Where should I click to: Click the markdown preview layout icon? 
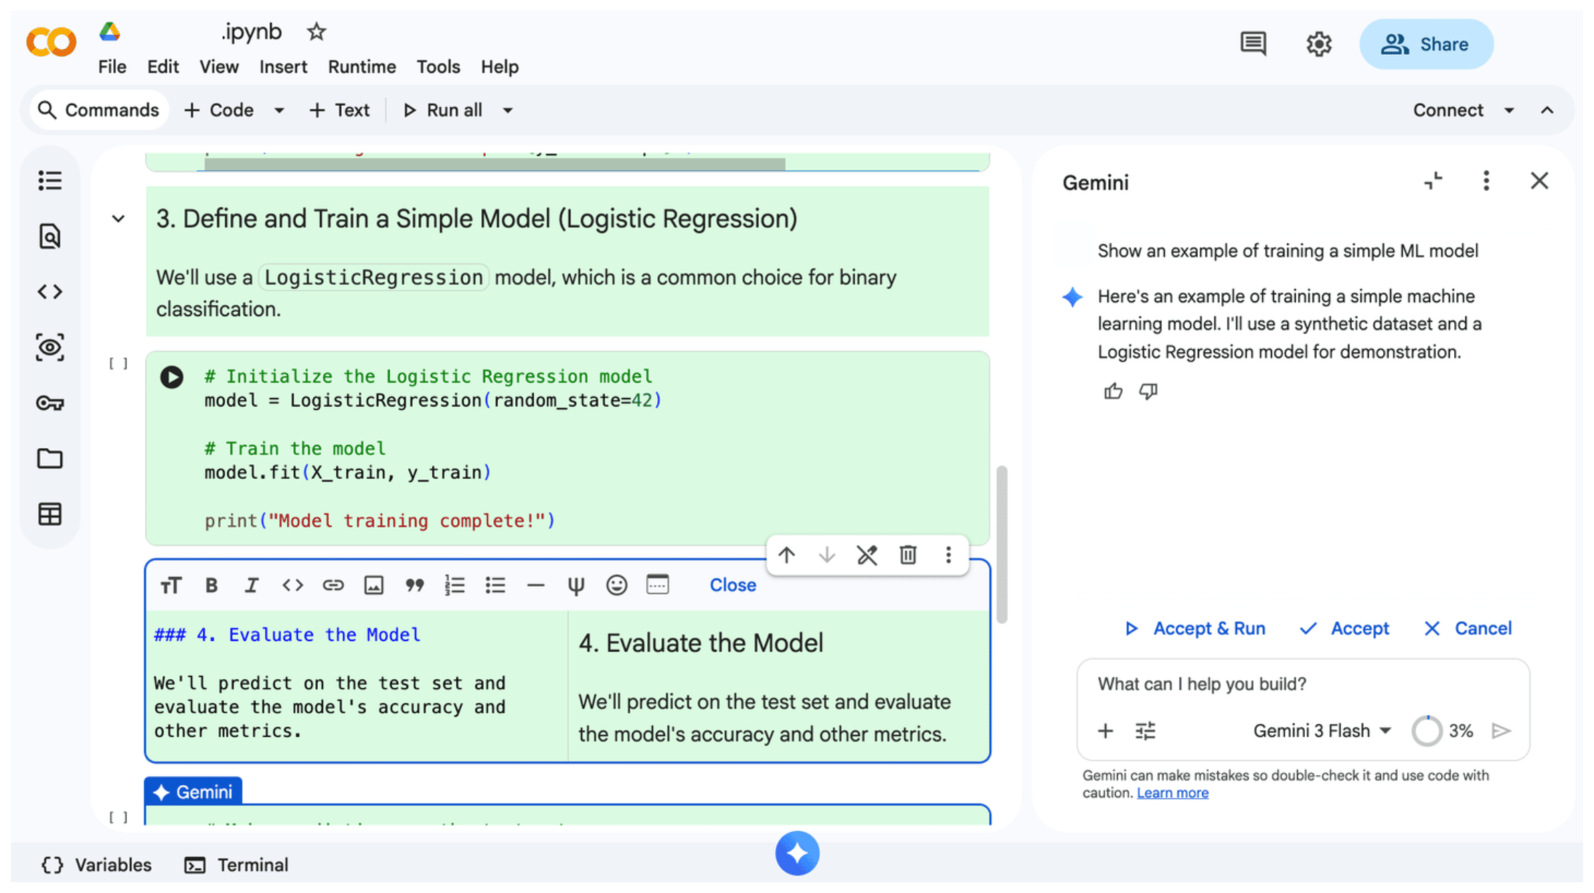coord(658,584)
